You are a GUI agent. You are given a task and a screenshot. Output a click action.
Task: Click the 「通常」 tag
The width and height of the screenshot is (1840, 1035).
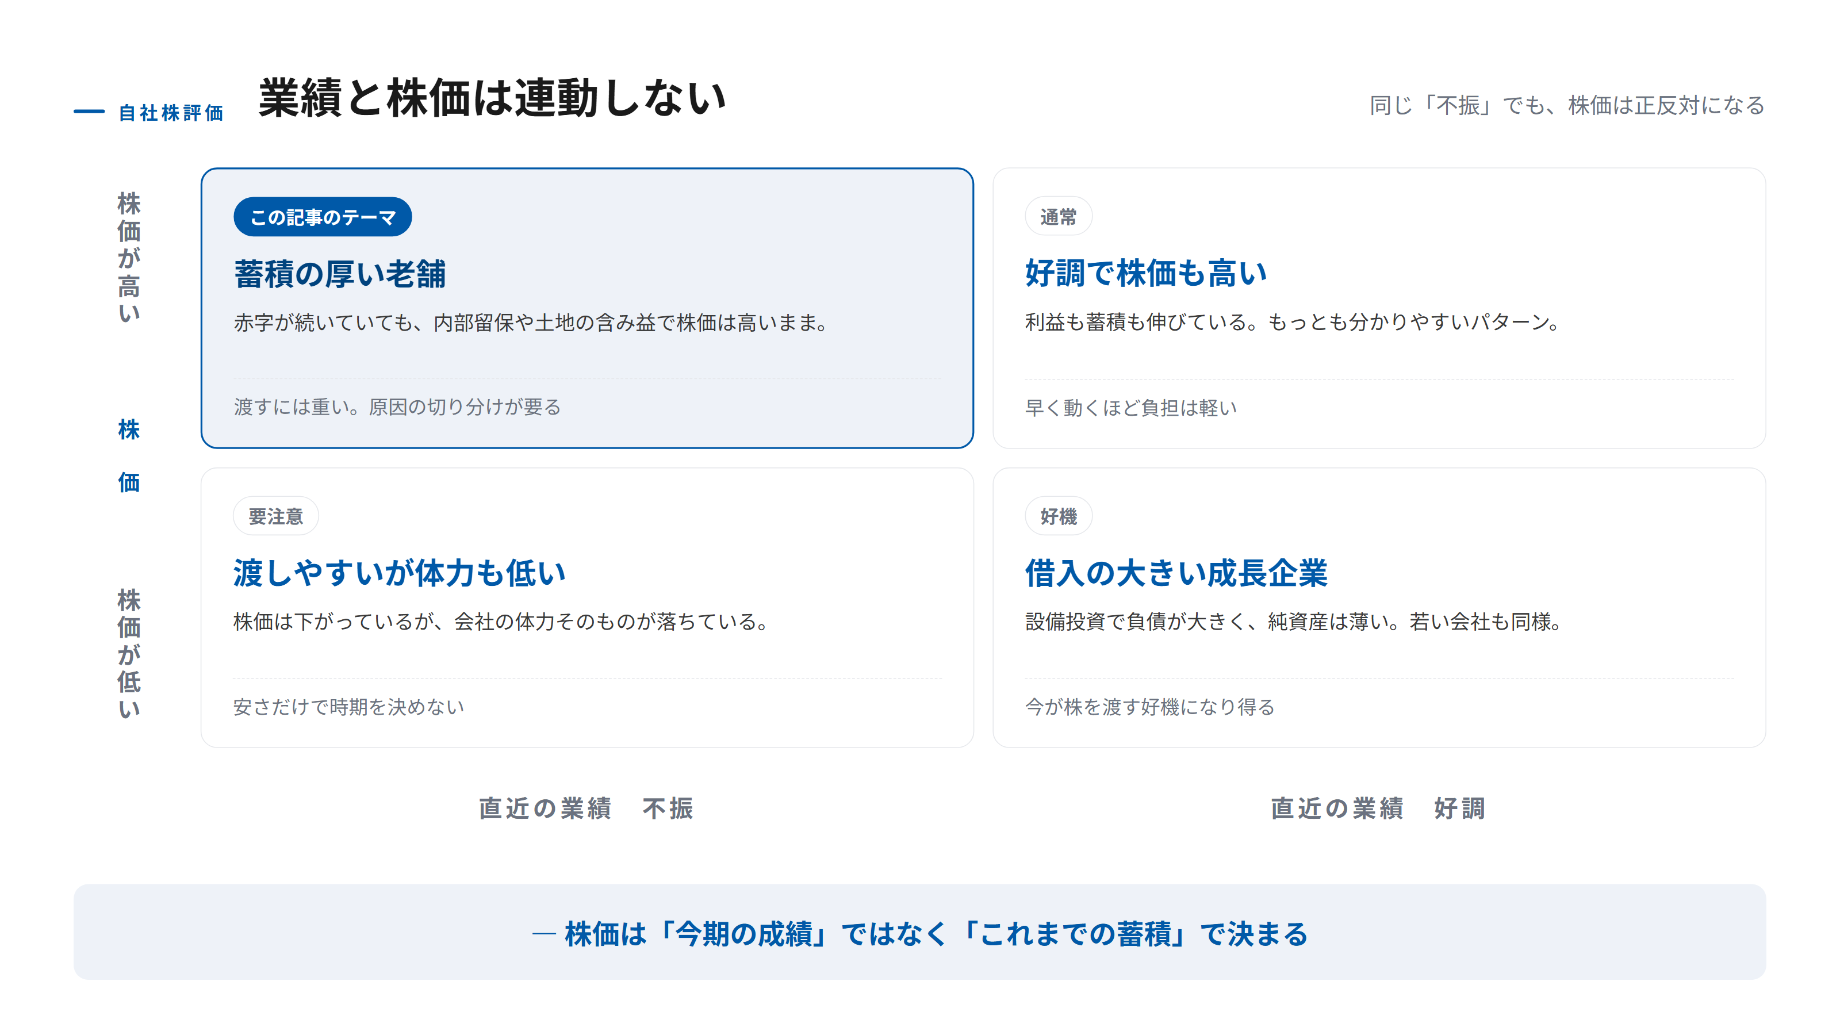(1058, 216)
